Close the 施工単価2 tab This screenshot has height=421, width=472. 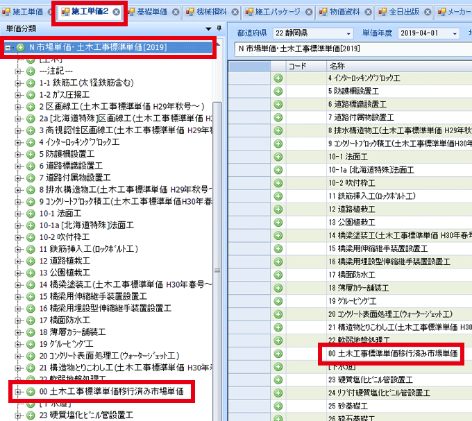click(x=116, y=12)
